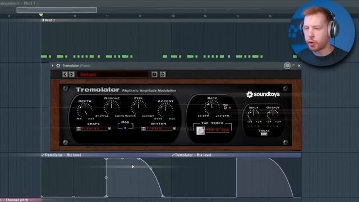
Task: Click the playlist horizontal scrollbar thumb
Action: pos(57,10)
